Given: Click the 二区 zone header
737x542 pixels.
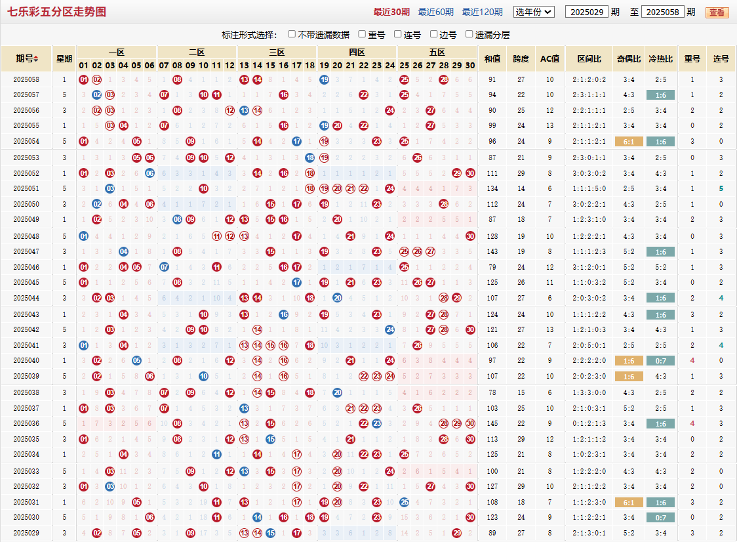Looking at the screenshot, I should [197, 52].
